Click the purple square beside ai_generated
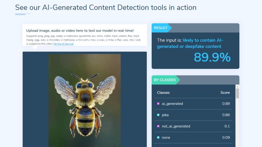 click(158, 104)
